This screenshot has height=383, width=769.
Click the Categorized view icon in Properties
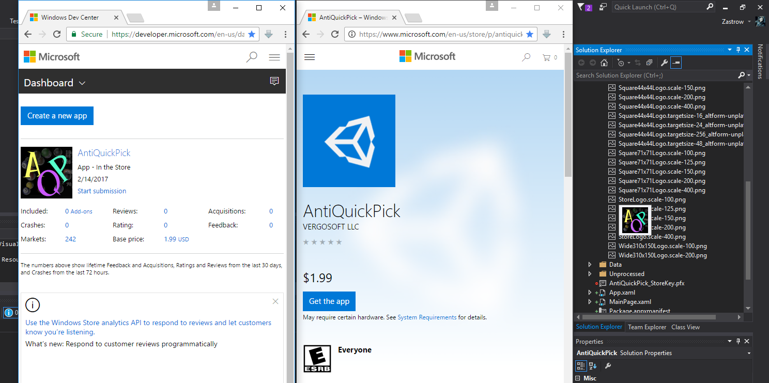581,366
